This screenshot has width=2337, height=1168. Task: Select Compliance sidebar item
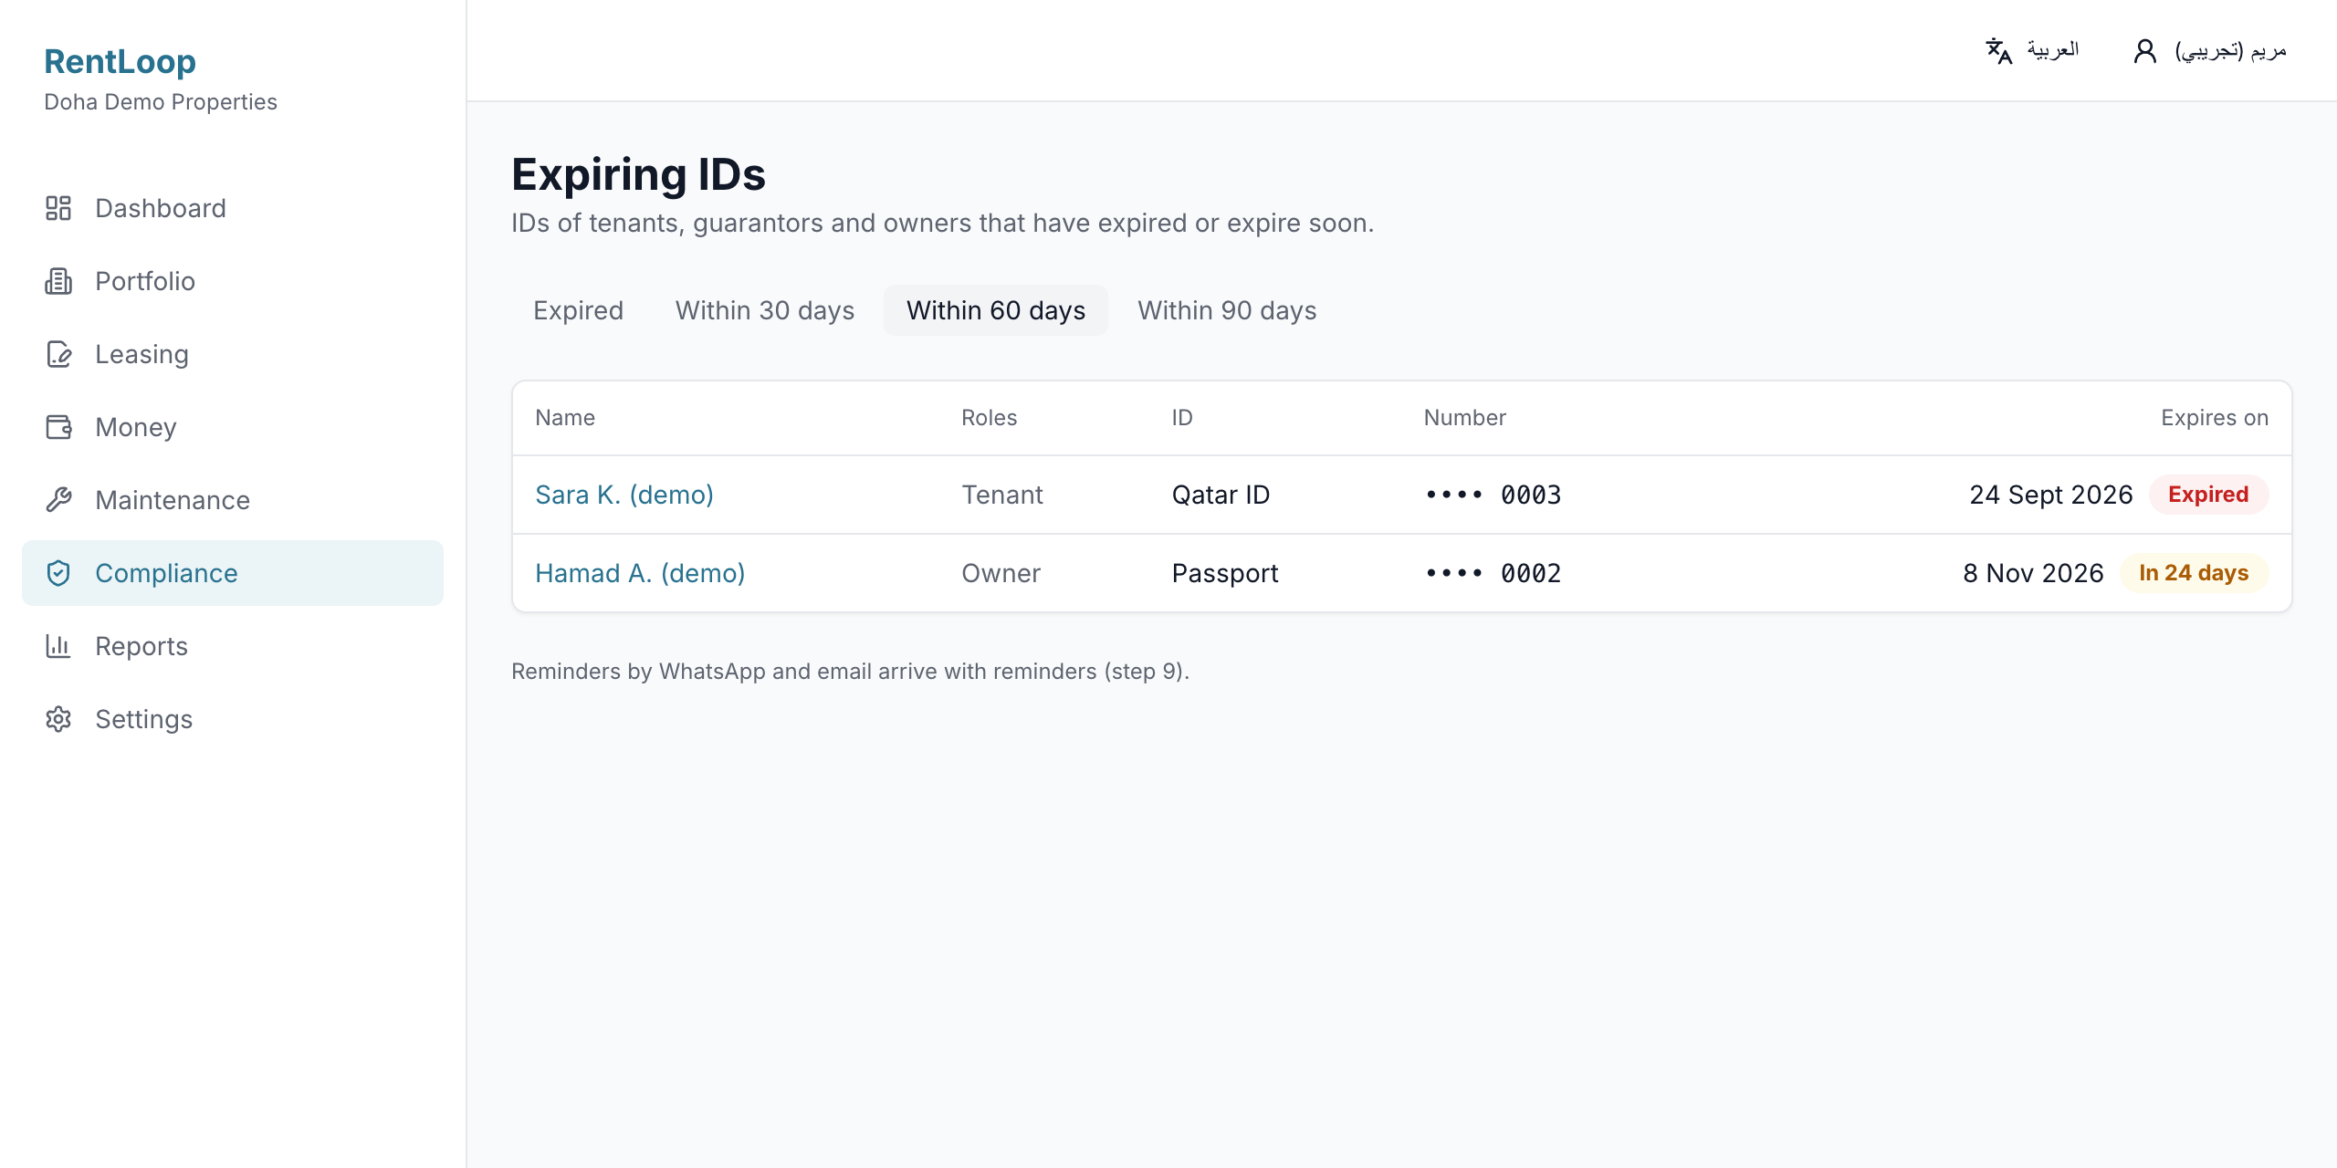(x=233, y=573)
